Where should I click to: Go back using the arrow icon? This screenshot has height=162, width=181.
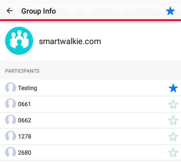pos(10,11)
